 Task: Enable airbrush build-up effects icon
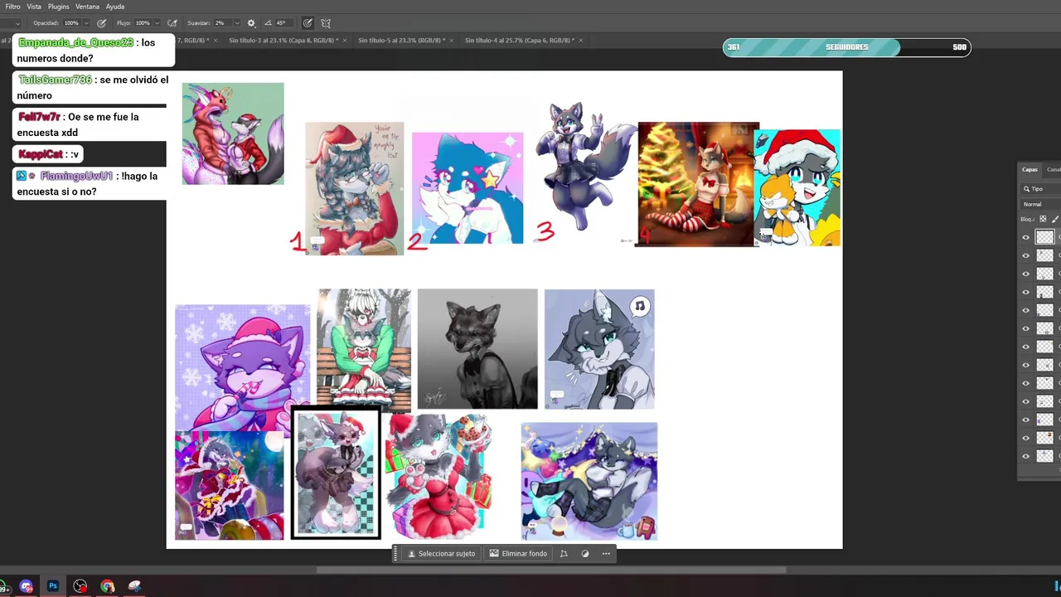(172, 23)
